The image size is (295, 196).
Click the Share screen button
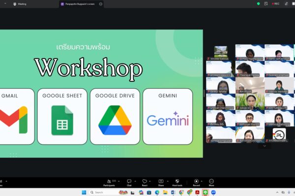pos(161,183)
